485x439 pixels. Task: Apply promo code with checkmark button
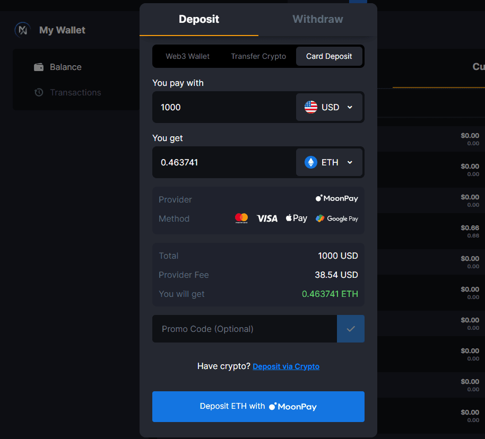[x=351, y=329]
